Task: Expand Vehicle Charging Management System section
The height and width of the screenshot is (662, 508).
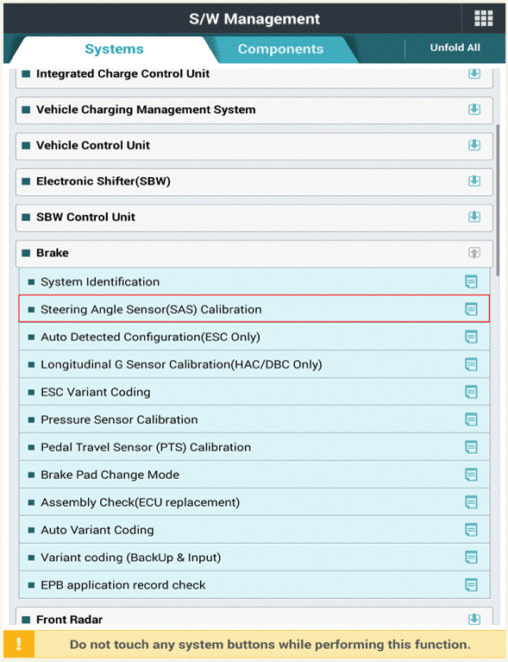Action: [474, 109]
